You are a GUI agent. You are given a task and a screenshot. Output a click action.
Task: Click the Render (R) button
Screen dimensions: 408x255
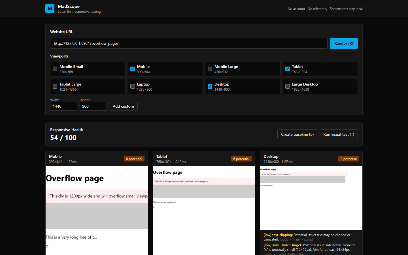coord(344,43)
